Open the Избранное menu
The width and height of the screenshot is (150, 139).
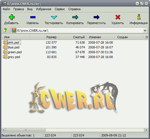(x=44, y=9)
